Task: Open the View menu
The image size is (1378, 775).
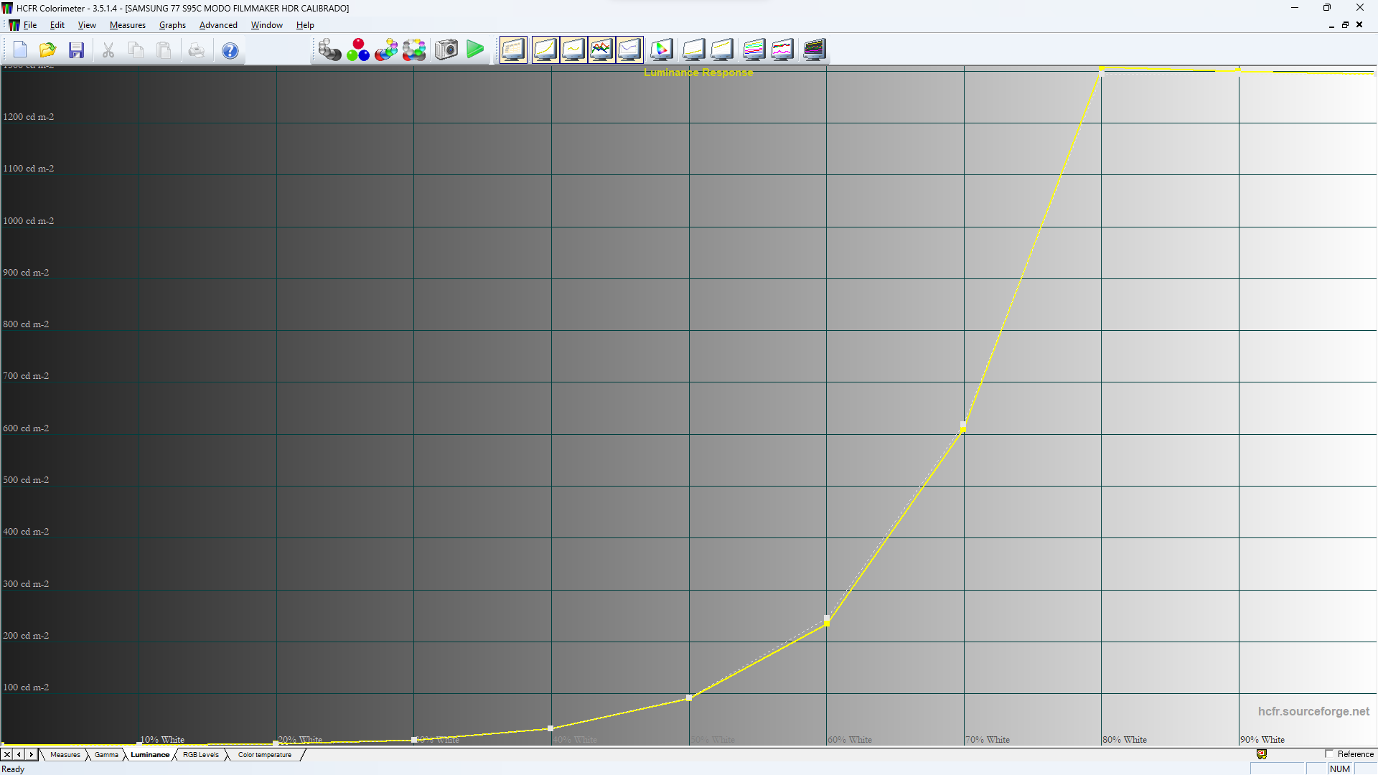Action: click(x=87, y=25)
